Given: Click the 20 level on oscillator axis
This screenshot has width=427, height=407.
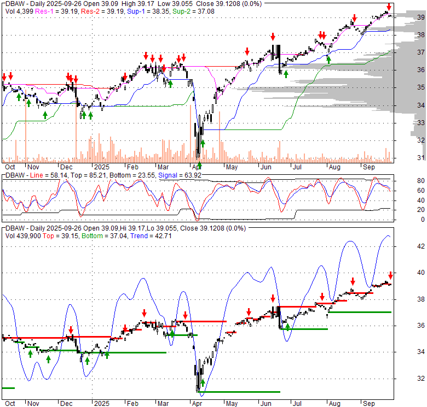Looking at the screenshot, I should click(x=421, y=210).
